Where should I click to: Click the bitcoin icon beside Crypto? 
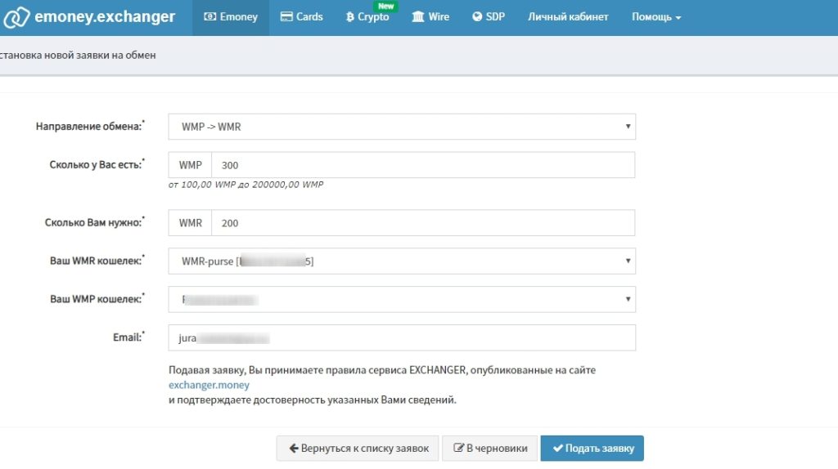(x=350, y=17)
